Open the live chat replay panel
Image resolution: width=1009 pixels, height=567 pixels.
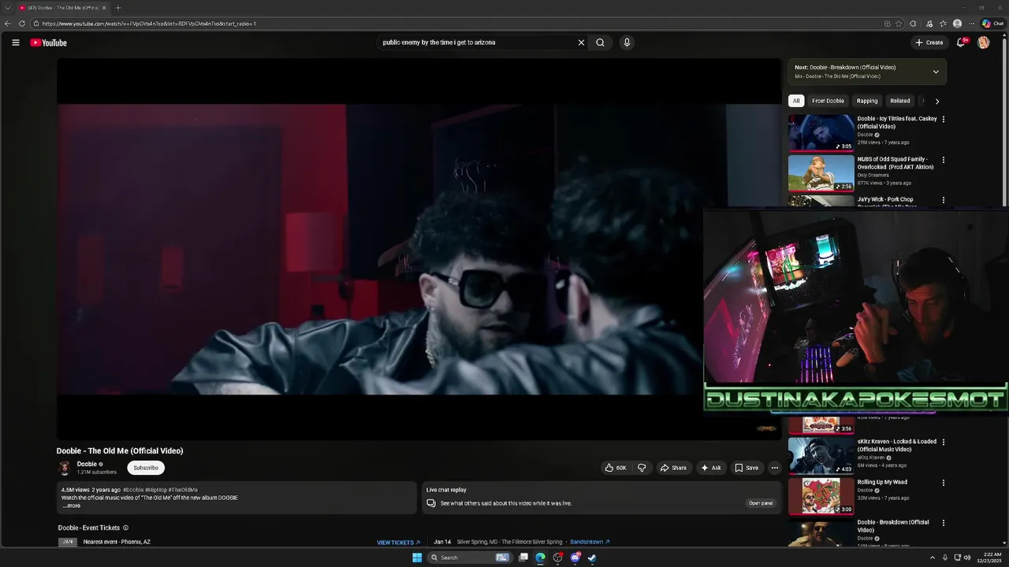[761, 503]
